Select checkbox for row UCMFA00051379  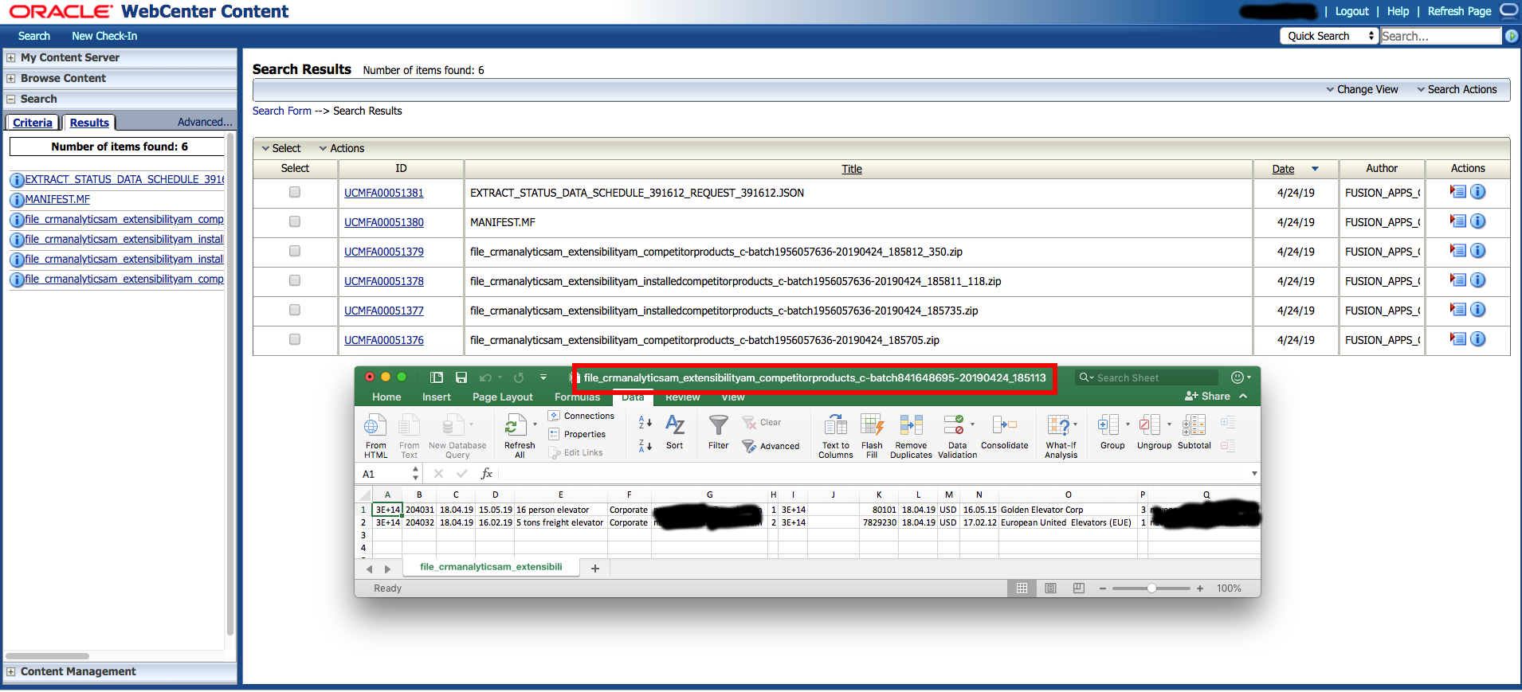pos(295,251)
